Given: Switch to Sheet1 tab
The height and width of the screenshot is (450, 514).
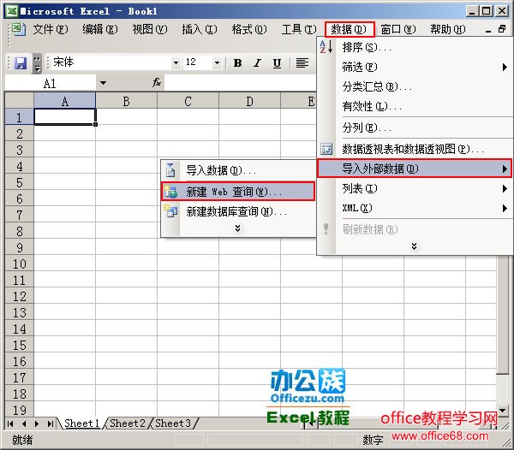Looking at the screenshot, I should [x=82, y=423].
